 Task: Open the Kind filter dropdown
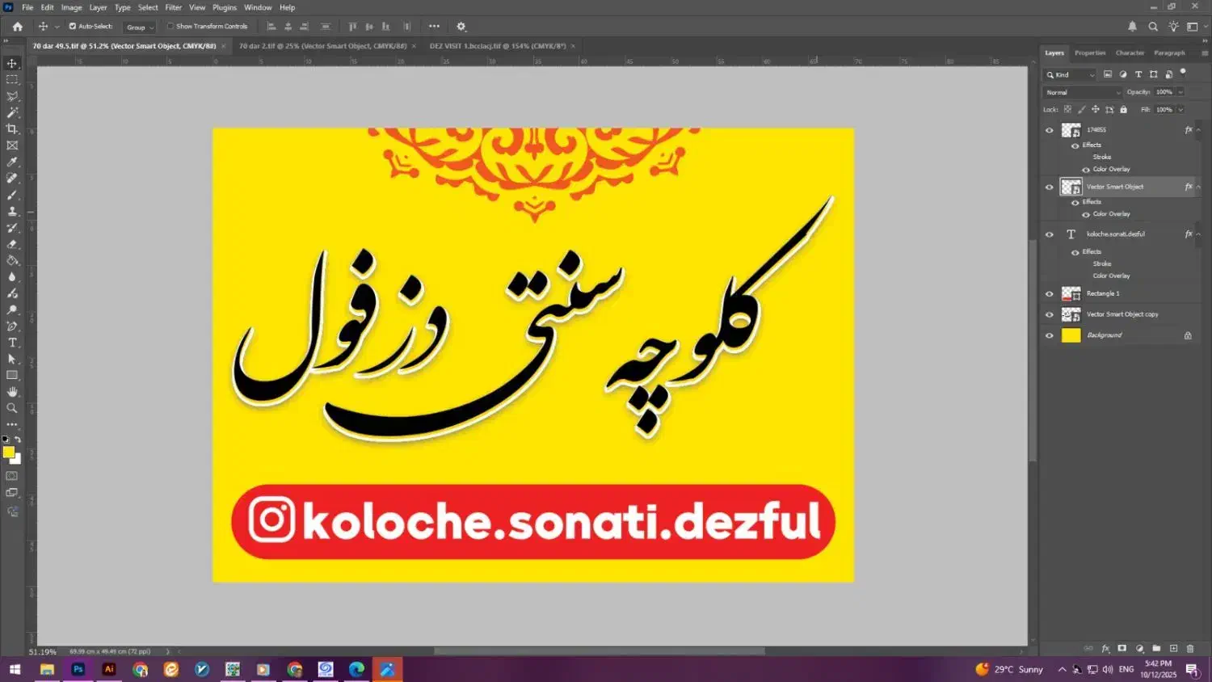pos(1071,74)
